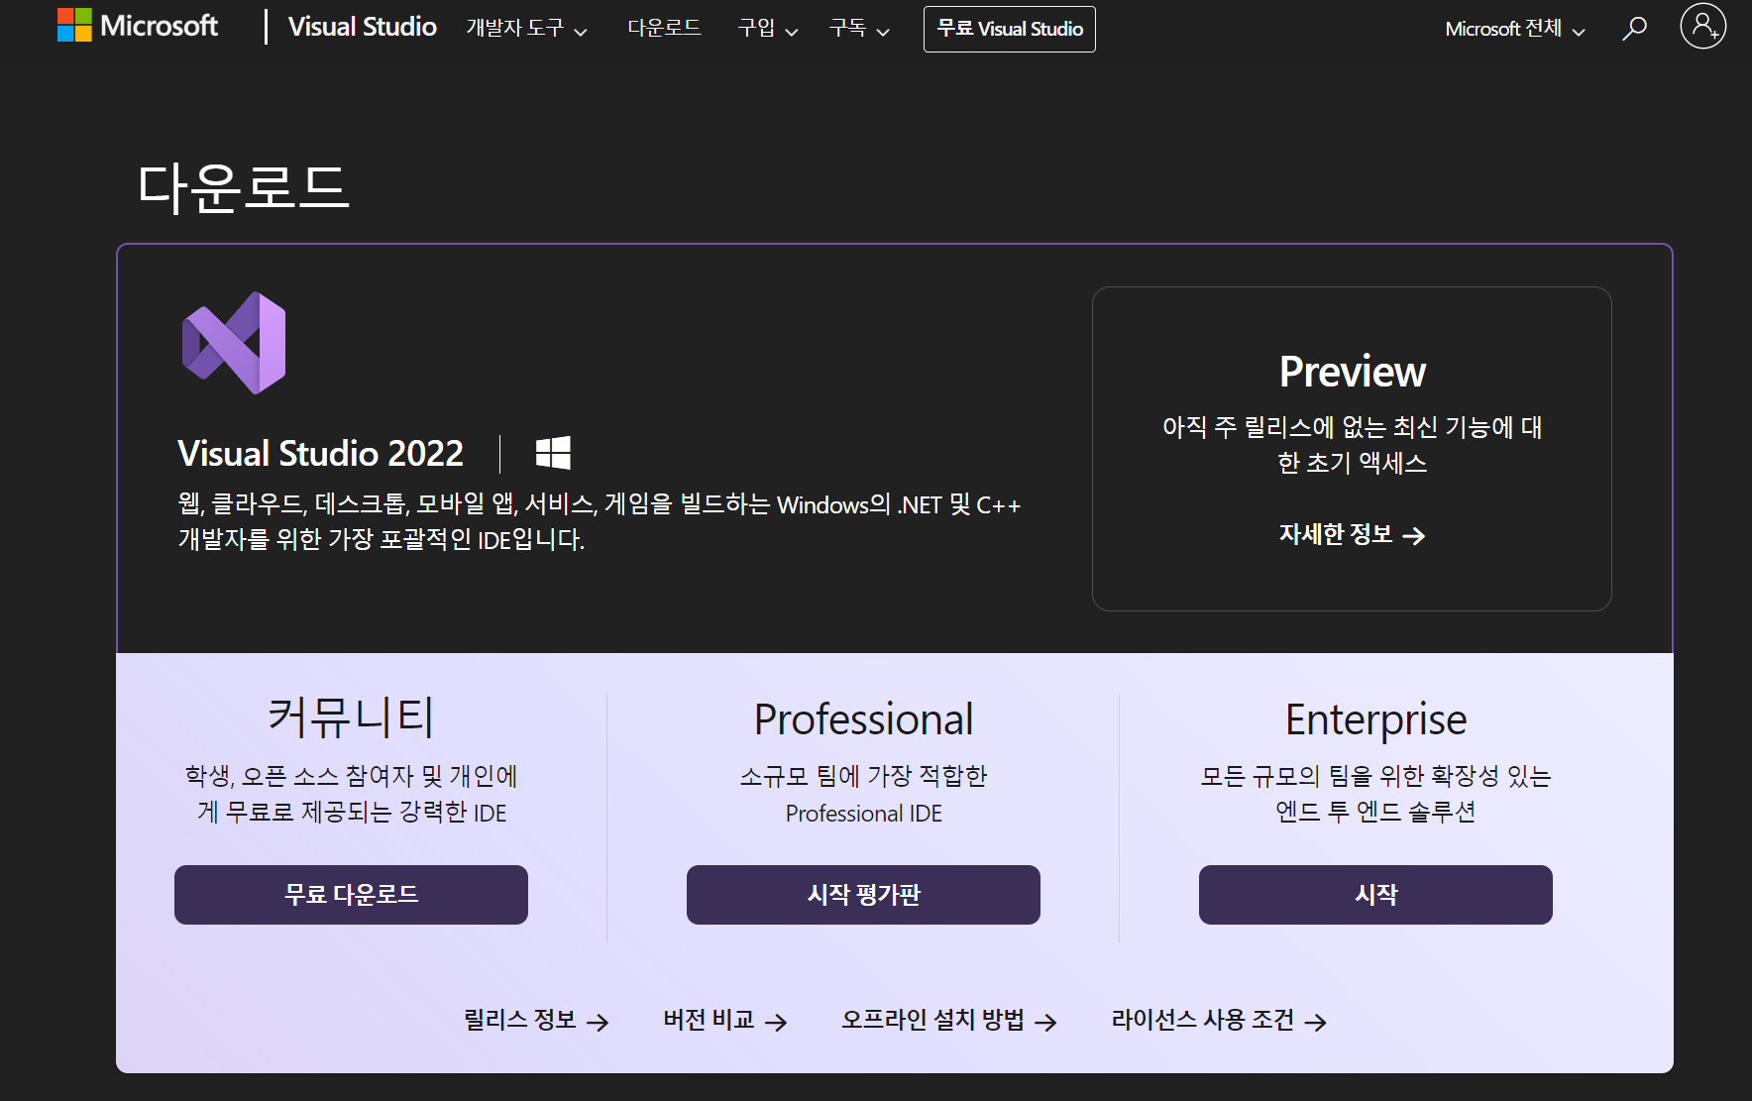This screenshot has height=1101, width=1752.
Task: Open the search magnifier icon
Action: (x=1634, y=28)
